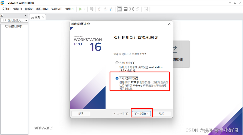
Task: Click the 取消 button
Action: 162,114
